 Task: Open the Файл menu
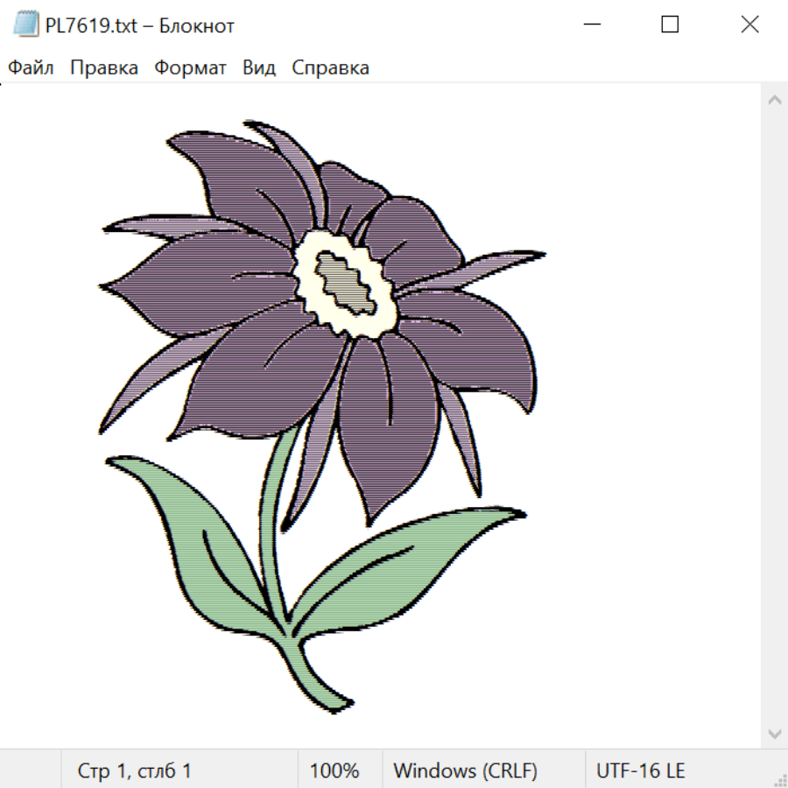[32, 68]
